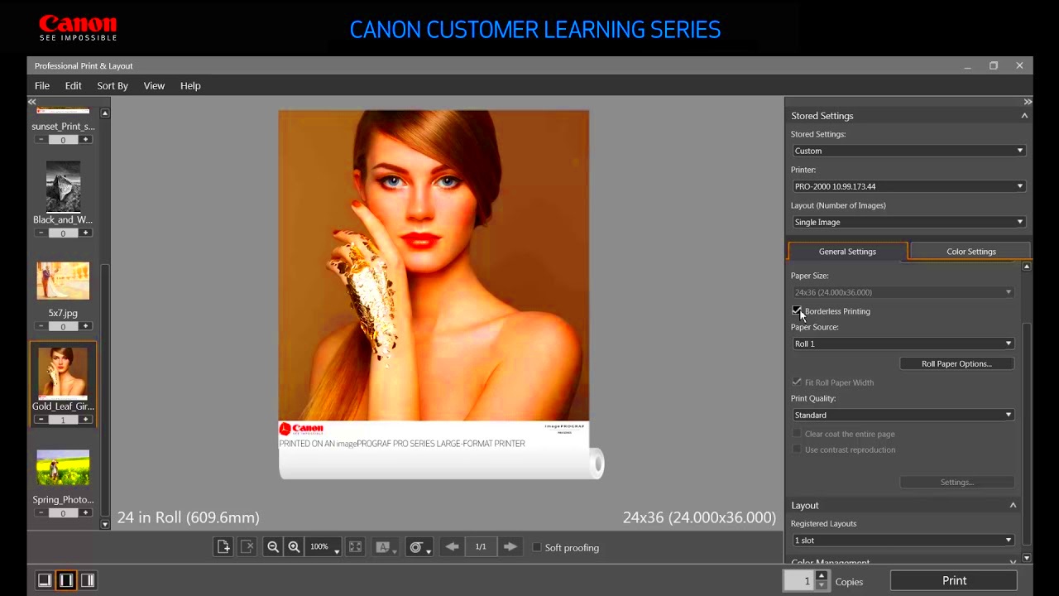
Task: Select the Spring_Photo thumbnail image
Action: tap(63, 468)
